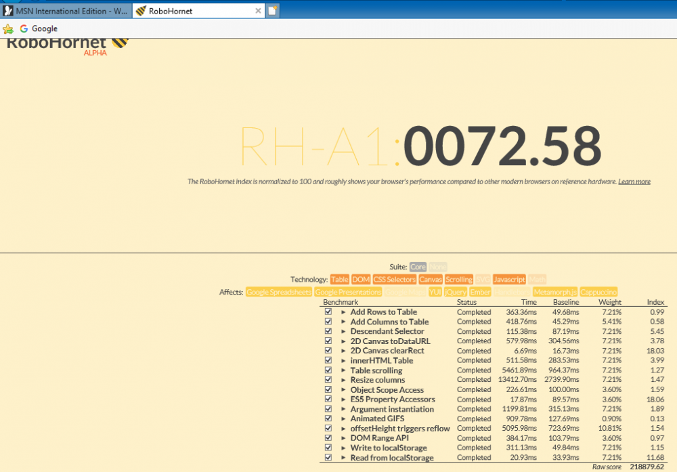Viewport: 677px width, 472px height.
Task: Follow the Learn more link
Action: pos(634,181)
